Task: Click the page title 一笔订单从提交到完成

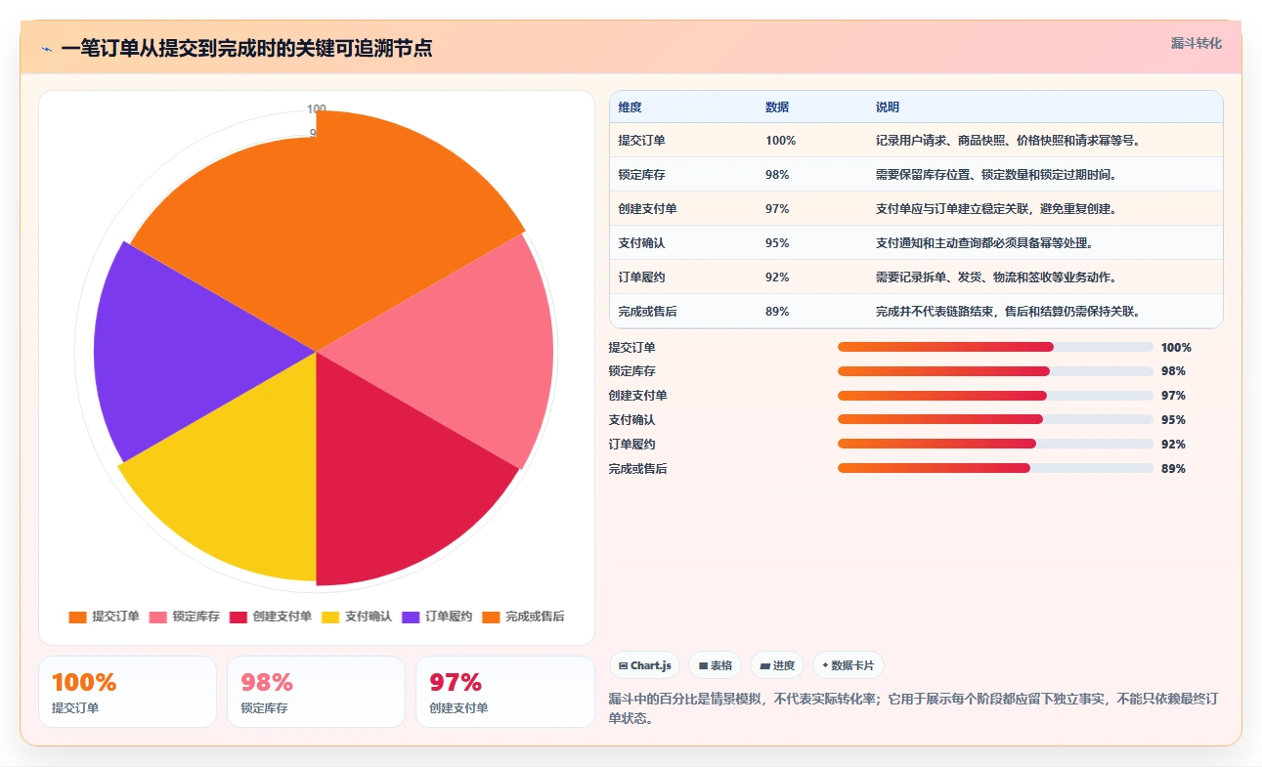Action: pos(246,49)
